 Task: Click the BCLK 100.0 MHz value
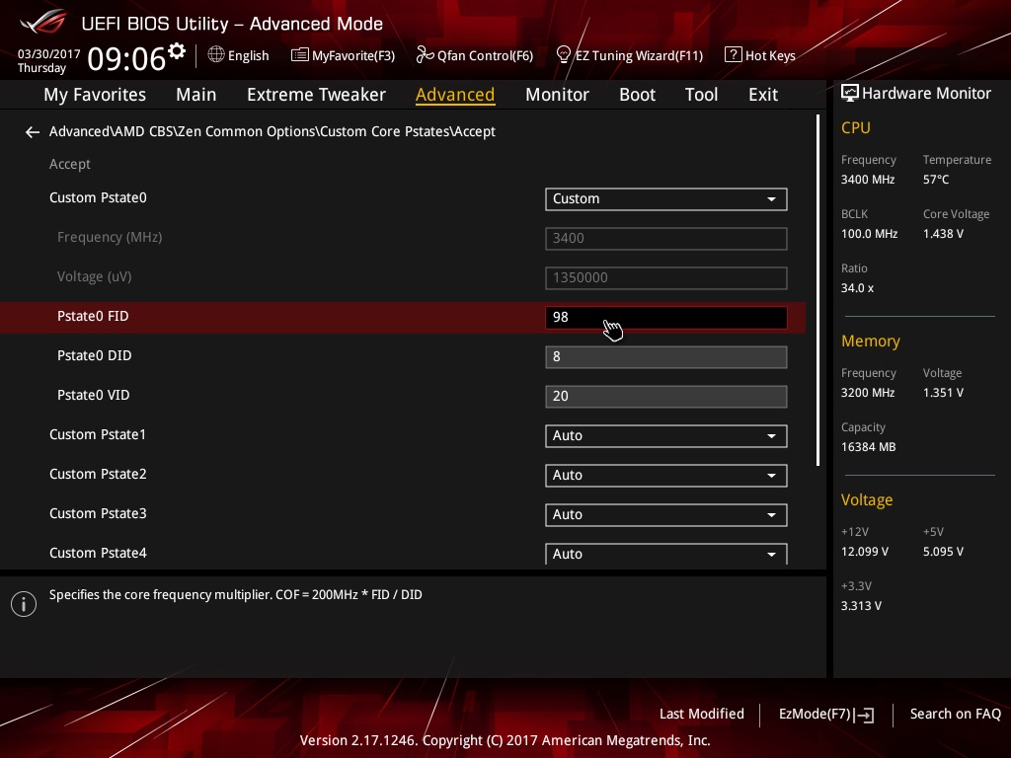point(869,234)
